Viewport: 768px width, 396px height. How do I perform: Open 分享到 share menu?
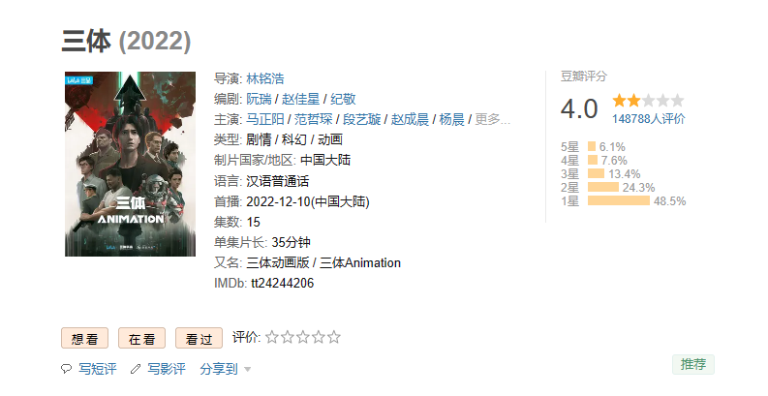(219, 369)
